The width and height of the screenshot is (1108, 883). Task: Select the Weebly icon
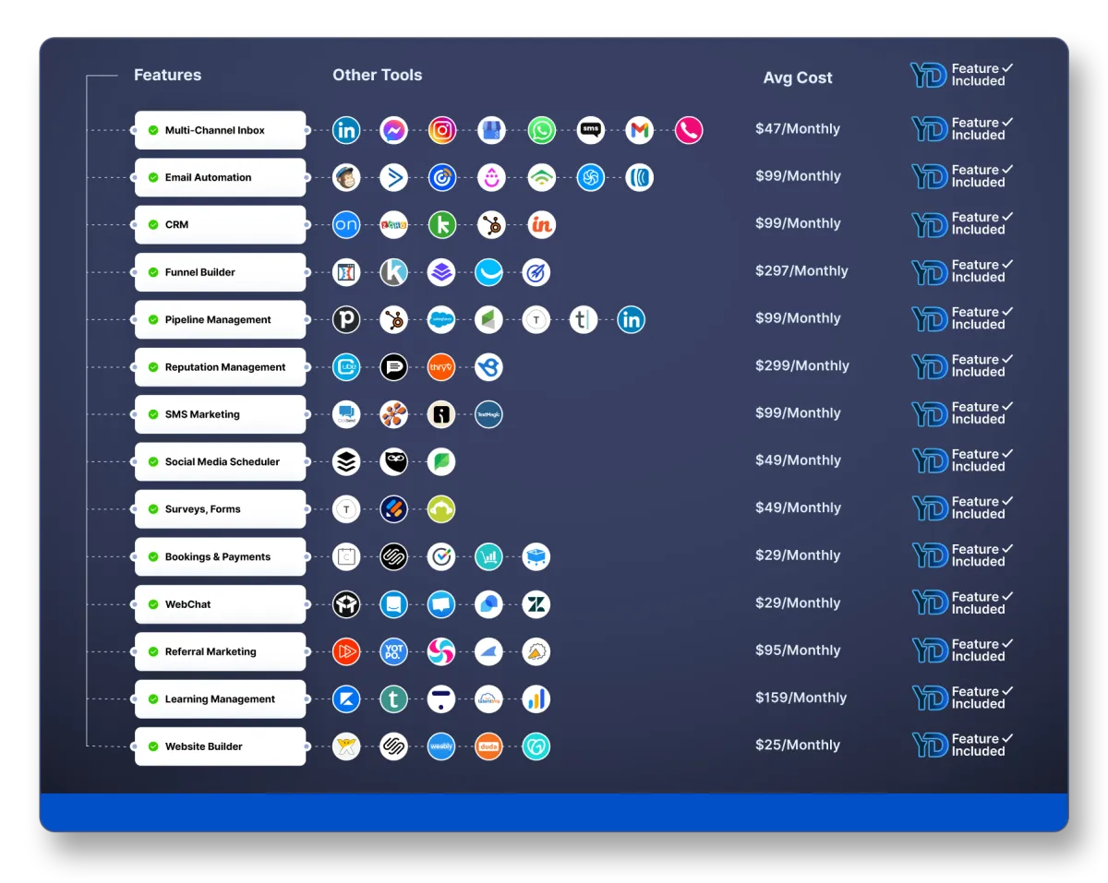442,746
